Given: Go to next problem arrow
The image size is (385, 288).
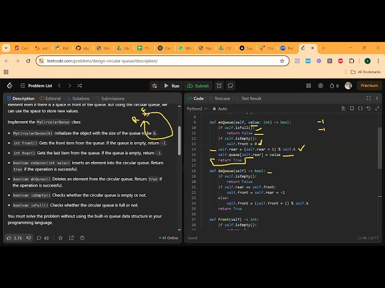Looking at the screenshot, I should click(70, 85).
